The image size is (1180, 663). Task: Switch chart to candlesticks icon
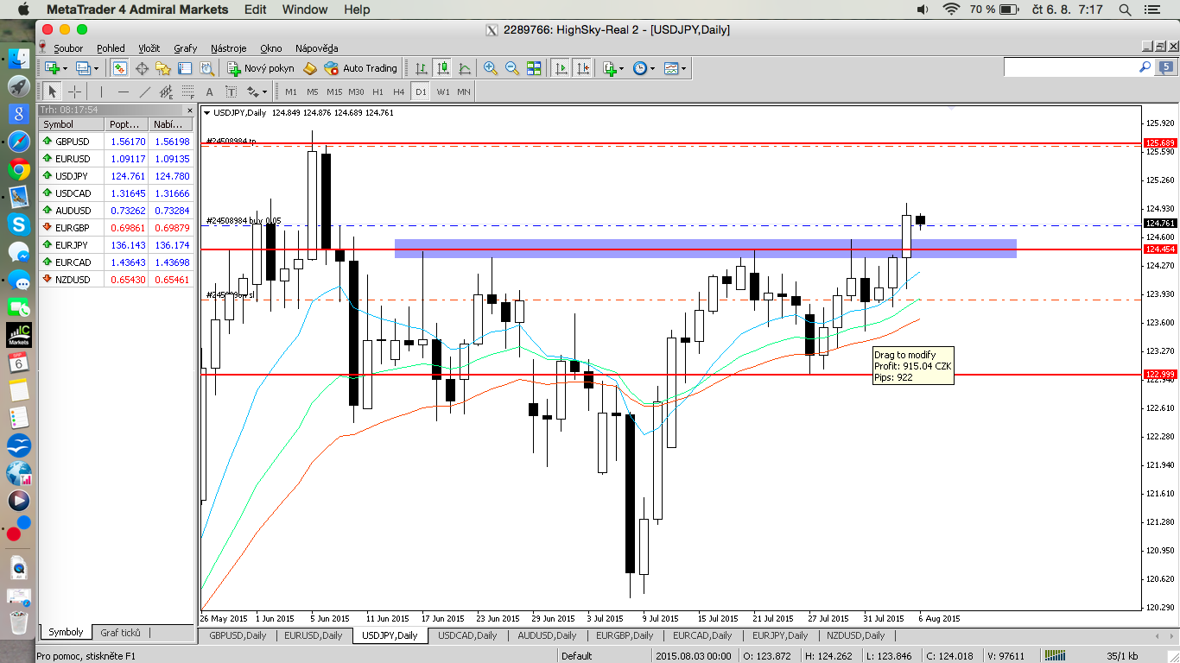click(442, 68)
